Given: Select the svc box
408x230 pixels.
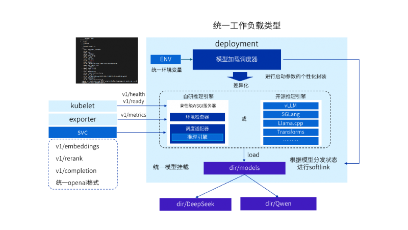Looking at the screenshot, I should pyautogui.click(x=83, y=132).
